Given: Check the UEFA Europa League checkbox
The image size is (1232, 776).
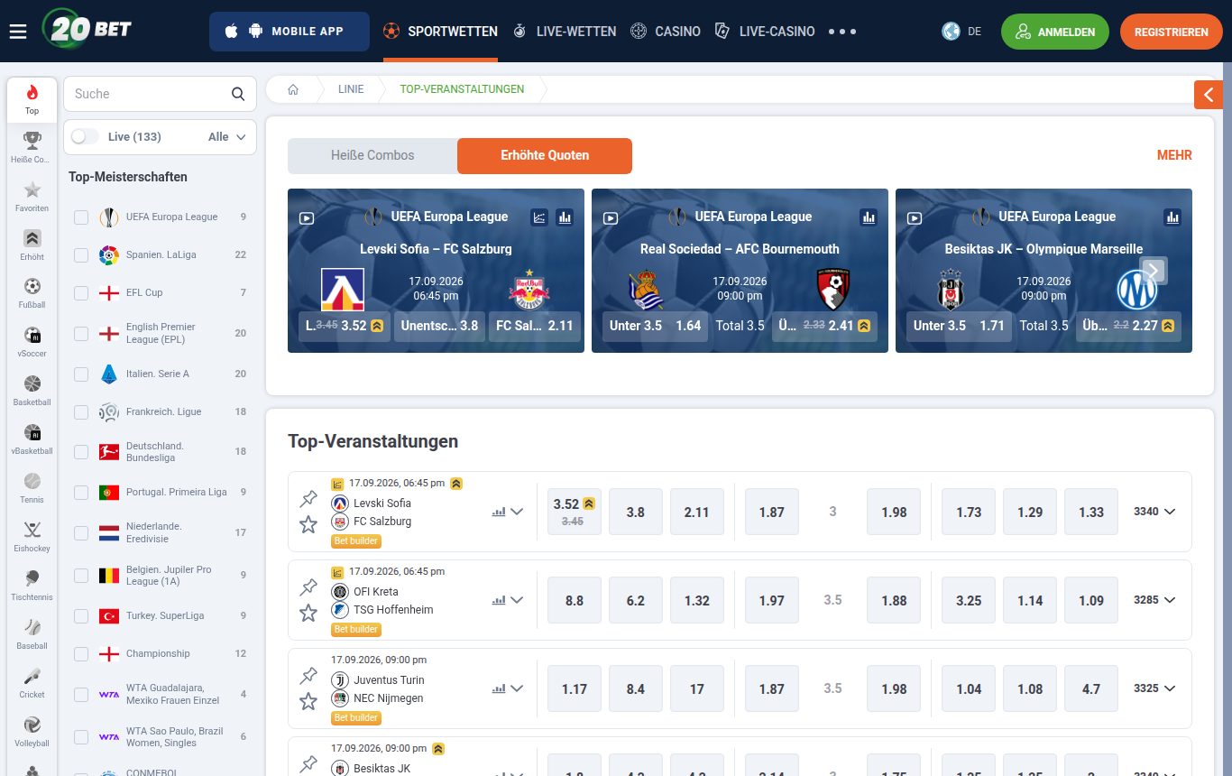Looking at the screenshot, I should pos(81,217).
